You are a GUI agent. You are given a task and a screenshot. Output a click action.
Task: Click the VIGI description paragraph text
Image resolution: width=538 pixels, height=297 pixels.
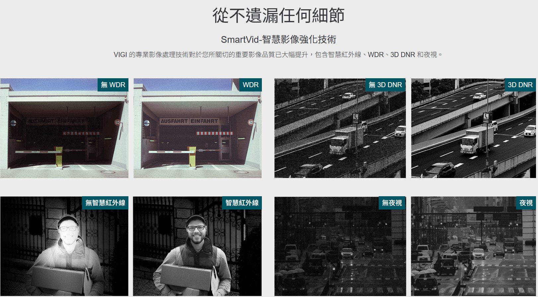coord(278,55)
